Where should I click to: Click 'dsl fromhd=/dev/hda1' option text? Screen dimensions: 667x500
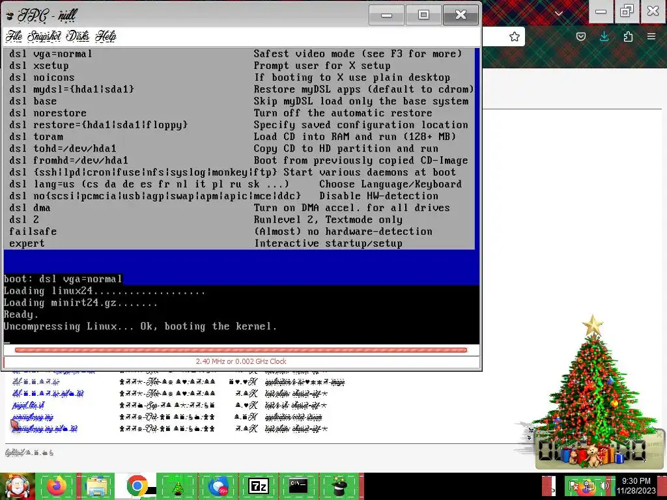(x=68, y=160)
